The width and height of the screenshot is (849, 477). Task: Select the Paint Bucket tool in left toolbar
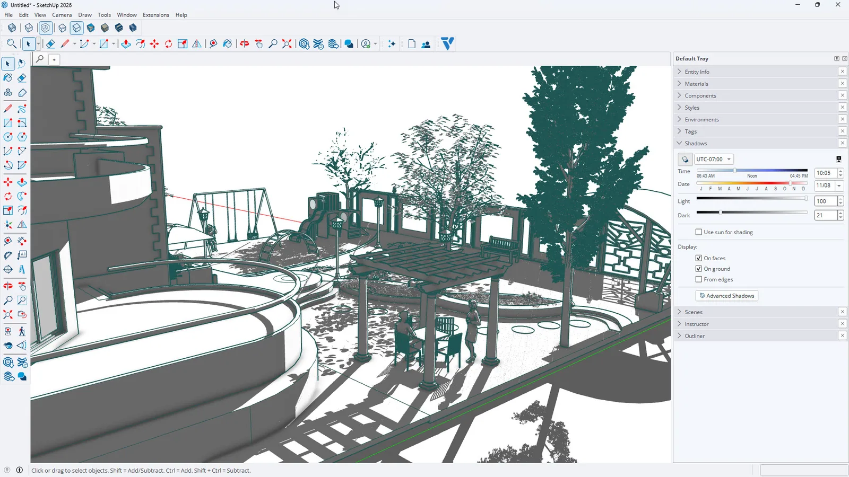(8, 78)
